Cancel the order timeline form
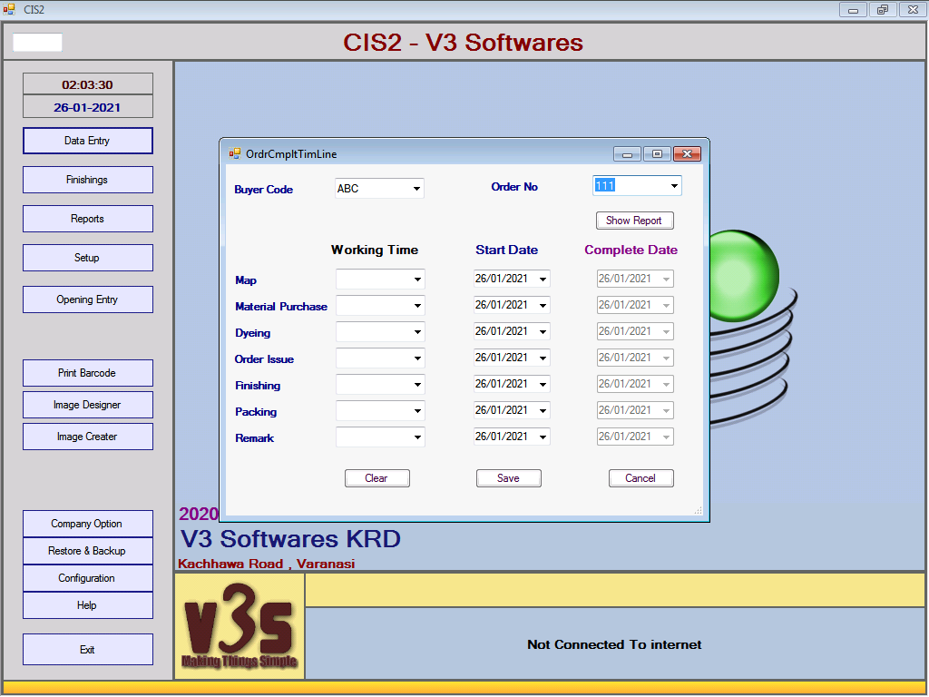The height and width of the screenshot is (697, 929). (641, 478)
